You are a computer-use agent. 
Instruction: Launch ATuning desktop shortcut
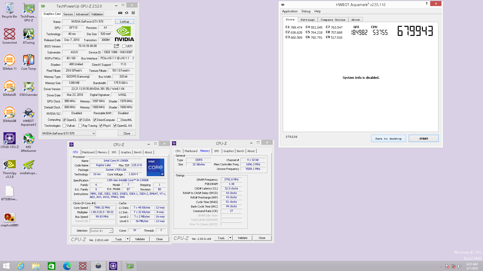click(x=28, y=36)
